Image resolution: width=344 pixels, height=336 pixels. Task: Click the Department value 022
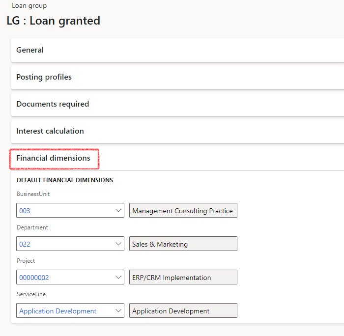[x=25, y=244]
